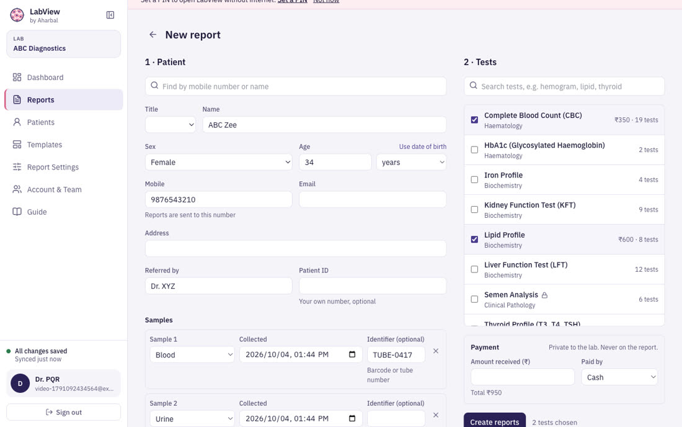This screenshot has width=682, height=427.
Task: Remove Sample 1 with the X icon
Action: (436, 351)
